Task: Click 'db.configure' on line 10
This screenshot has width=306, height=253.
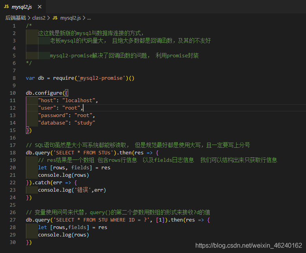Action: tap(44, 93)
